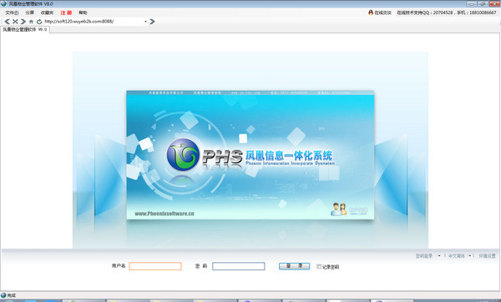Image resolution: width=501 pixels, height=302 pixels.
Task: Select the 凤凰物业管理软件 V8.0 tab
Action: 25,29
